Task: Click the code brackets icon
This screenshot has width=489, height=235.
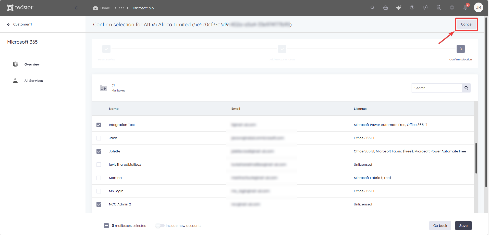Action: 425,8
